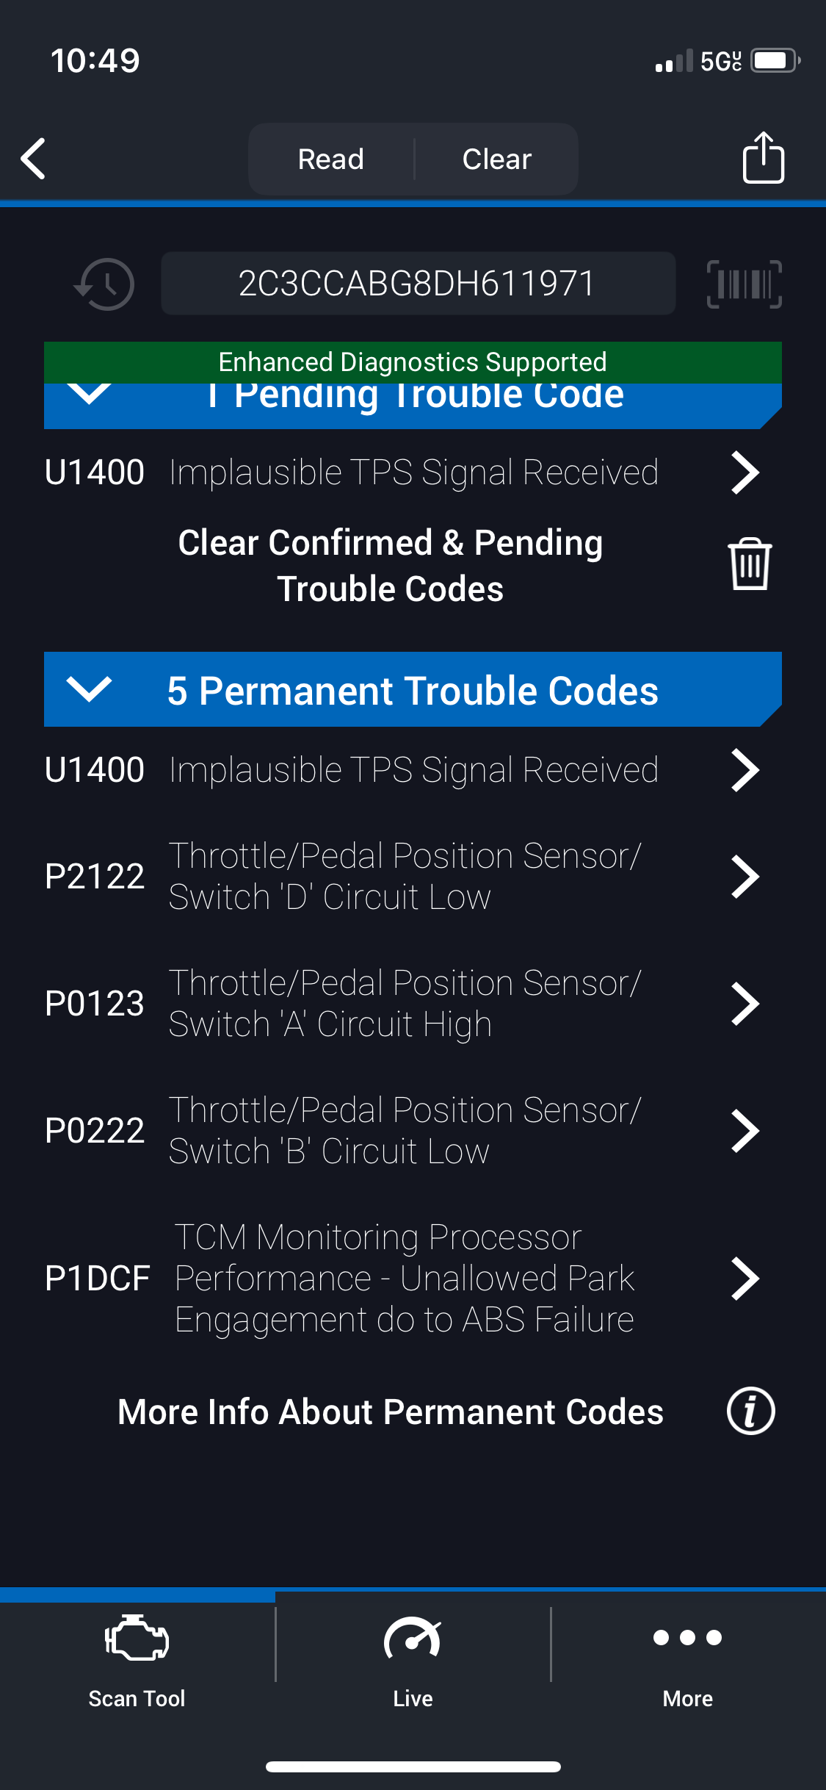This screenshot has width=826, height=1790.
Task: Select the Read segment
Action: point(331,159)
